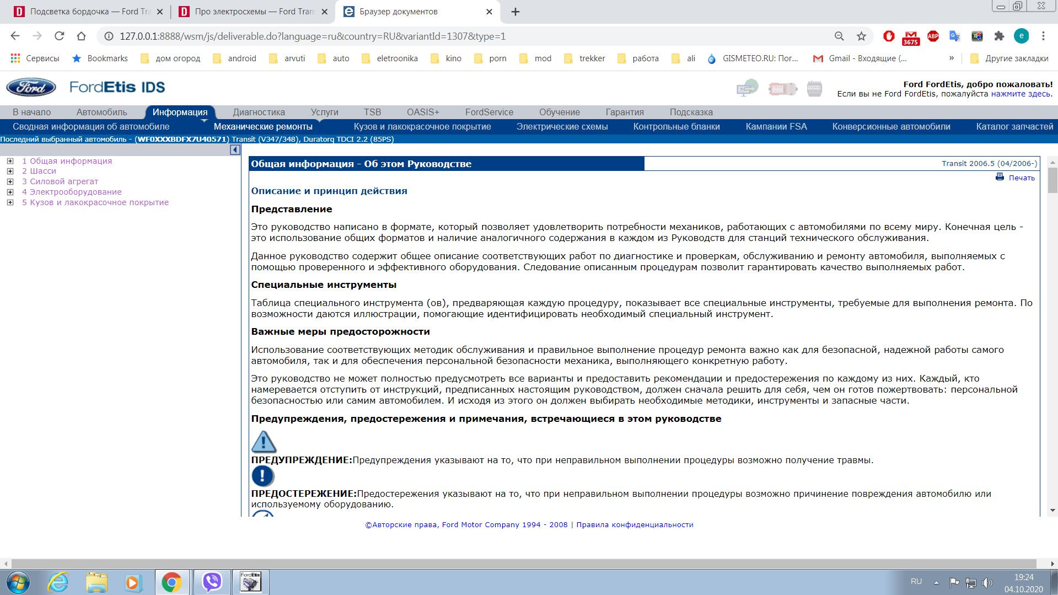Image resolution: width=1058 pixels, height=595 pixels.
Task: Open the Сервисы apps shortcut
Action: [35, 58]
